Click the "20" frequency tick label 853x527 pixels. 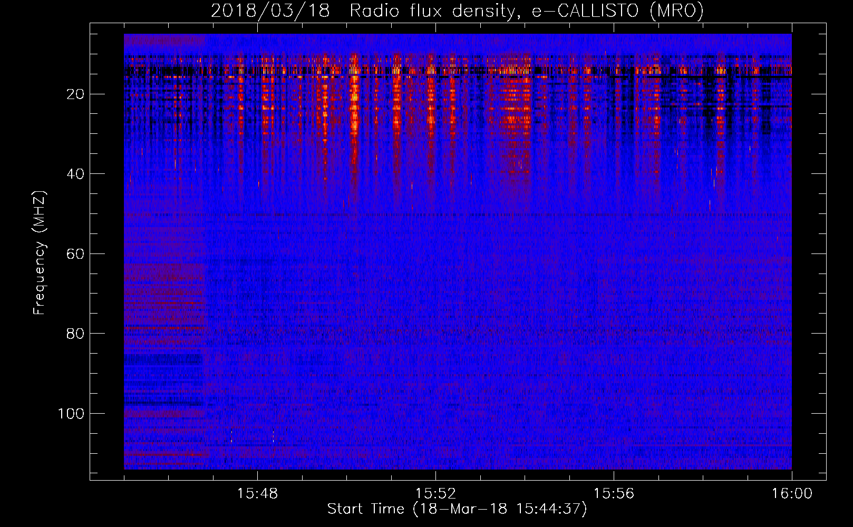76,94
